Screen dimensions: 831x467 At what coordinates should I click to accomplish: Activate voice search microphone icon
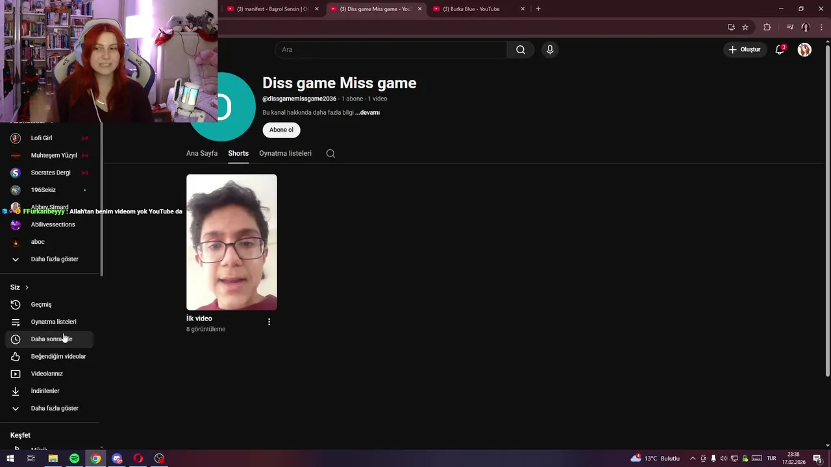click(550, 50)
